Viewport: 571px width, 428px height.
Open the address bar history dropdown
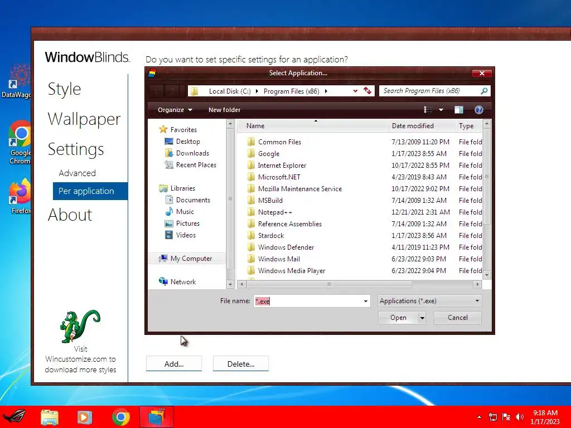[x=355, y=91]
